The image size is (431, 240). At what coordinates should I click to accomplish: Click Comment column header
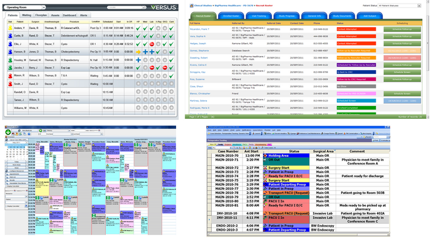(356, 151)
